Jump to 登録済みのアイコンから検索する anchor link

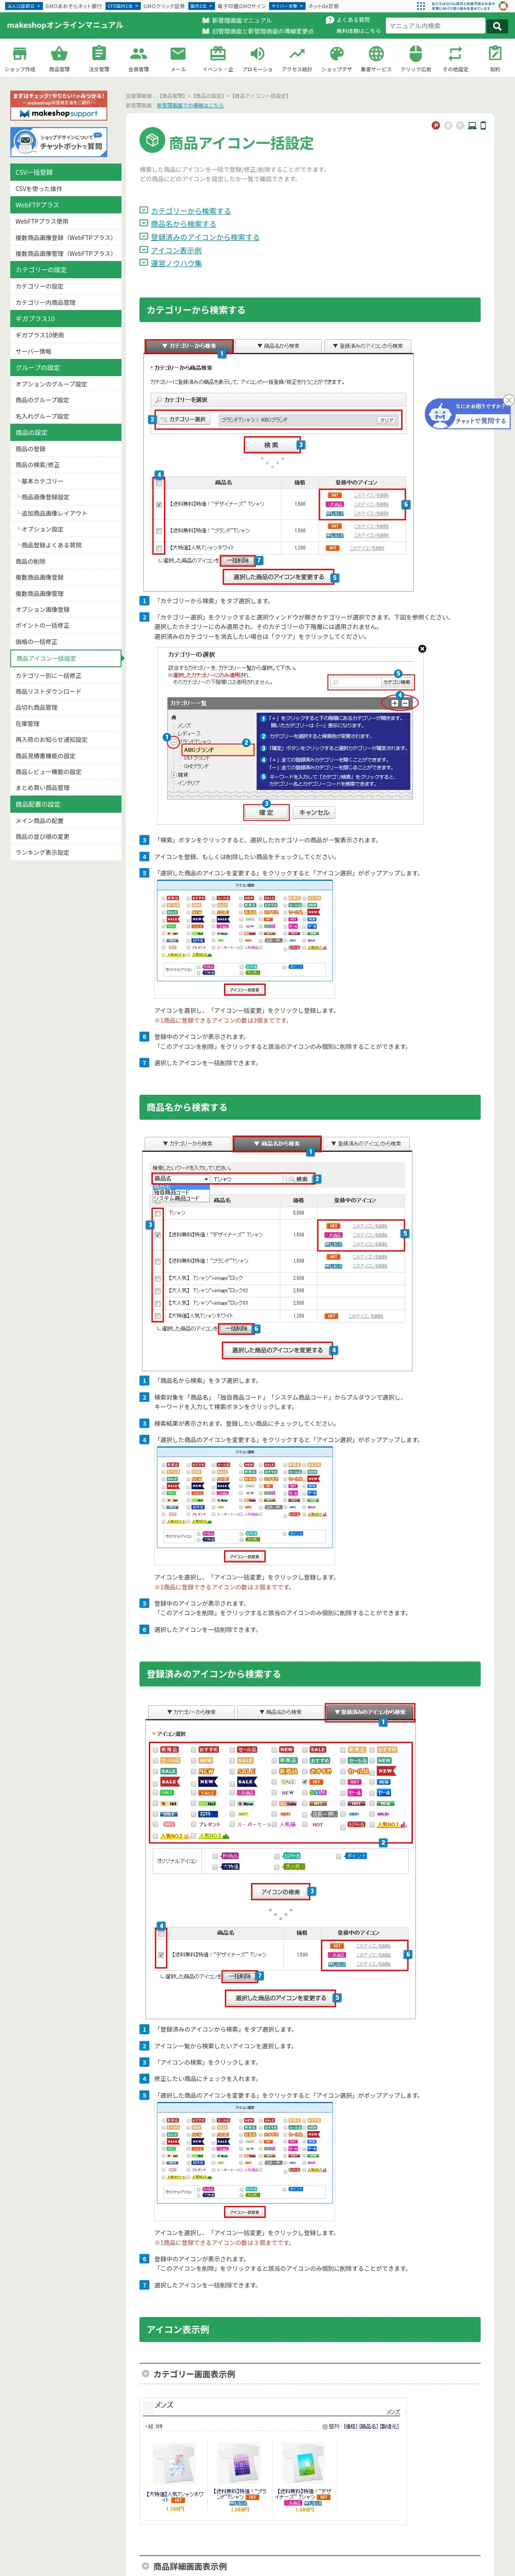tap(205, 237)
